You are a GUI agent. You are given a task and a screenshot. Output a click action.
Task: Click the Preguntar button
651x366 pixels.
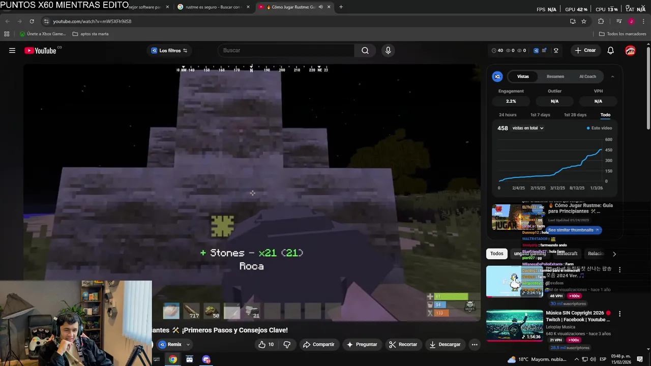362,344
